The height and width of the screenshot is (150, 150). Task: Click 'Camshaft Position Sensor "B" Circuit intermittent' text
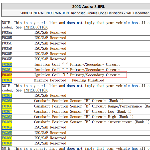pyautogui.click(x=92, y=122)
